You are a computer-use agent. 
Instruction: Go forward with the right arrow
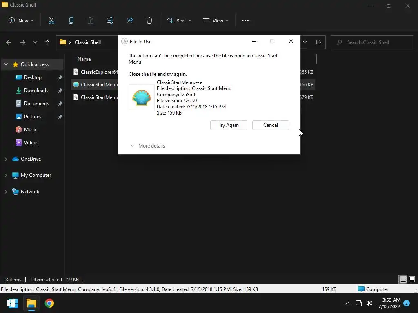[23, 42]
